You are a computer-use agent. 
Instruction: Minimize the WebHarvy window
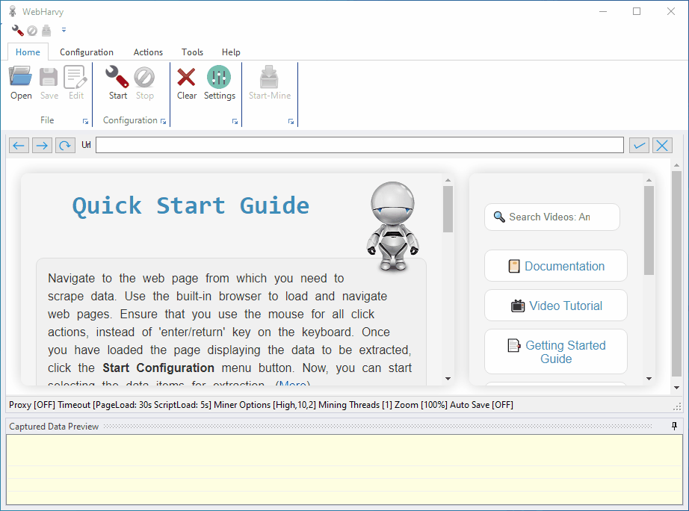pyautogui.click(x=603, y=11)
